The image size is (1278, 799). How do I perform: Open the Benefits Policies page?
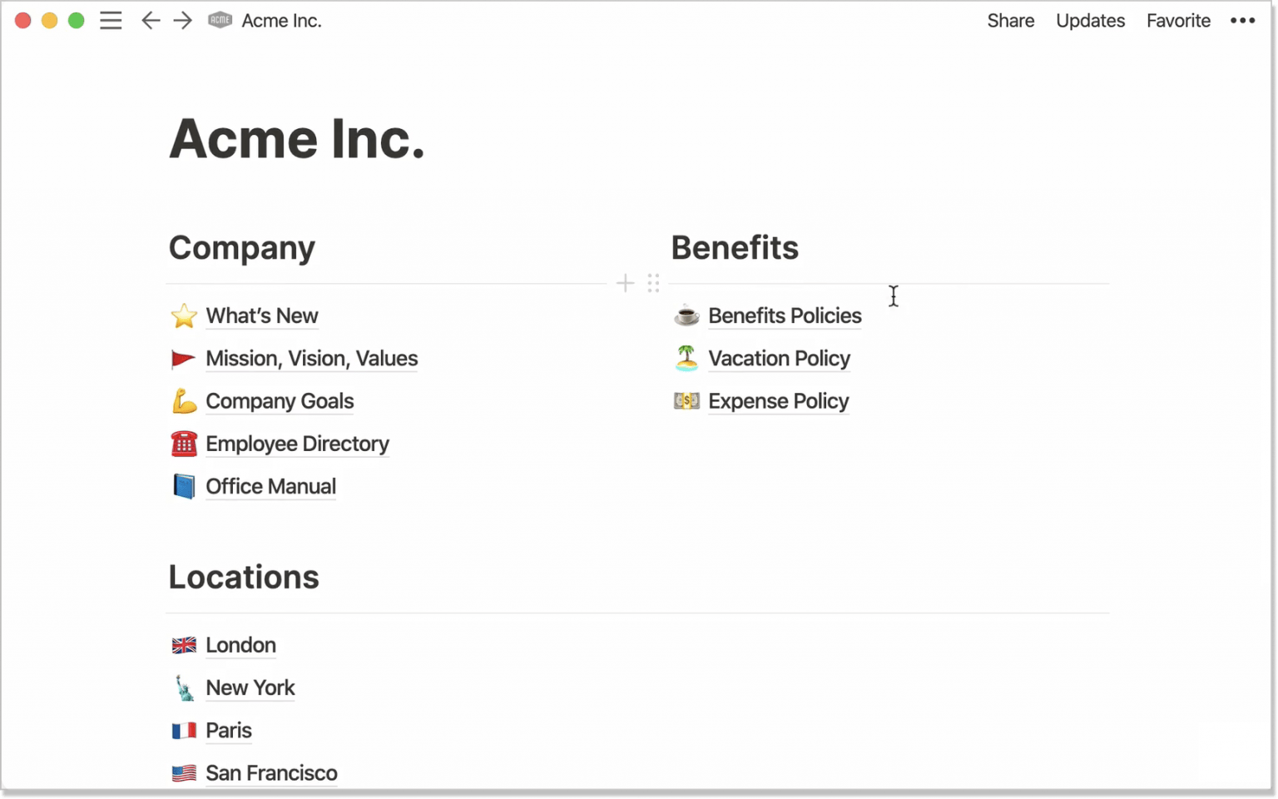(785, 316)
